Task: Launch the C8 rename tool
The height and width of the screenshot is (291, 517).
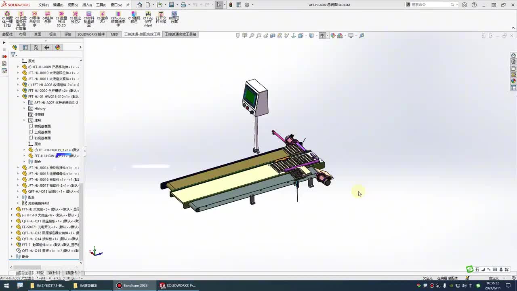Action: [x=103, y=17]
